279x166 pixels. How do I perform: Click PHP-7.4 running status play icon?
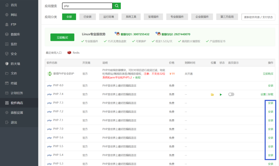(221, 95)
